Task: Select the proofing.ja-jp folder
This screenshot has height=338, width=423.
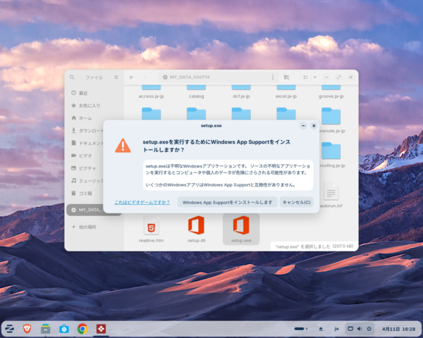Action: (x=331, y=155)
